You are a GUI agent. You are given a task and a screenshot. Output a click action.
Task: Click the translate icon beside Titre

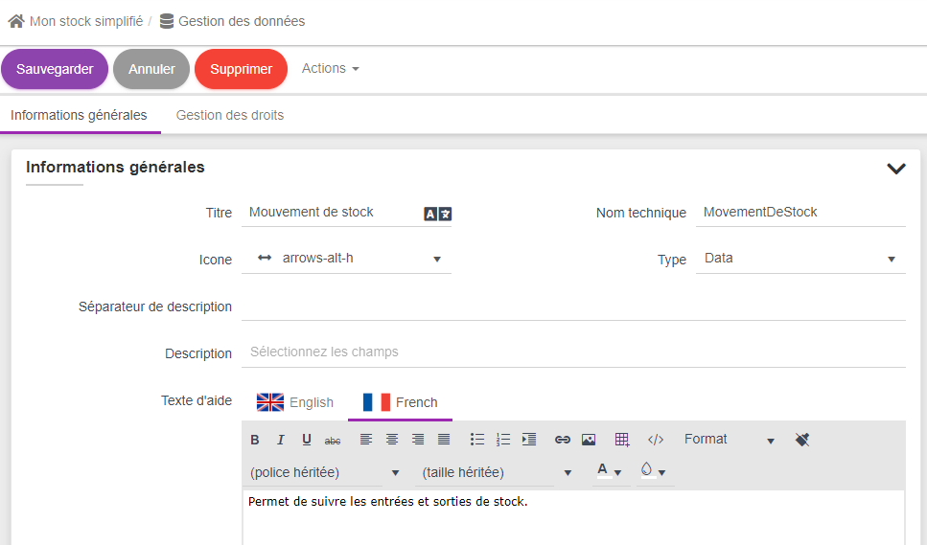click(437, 214)
